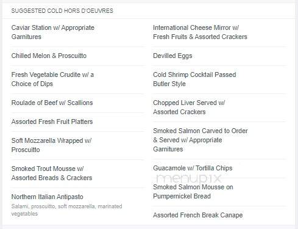
Task: Click Devilled Eggs
Action: [x=172, y=56]
